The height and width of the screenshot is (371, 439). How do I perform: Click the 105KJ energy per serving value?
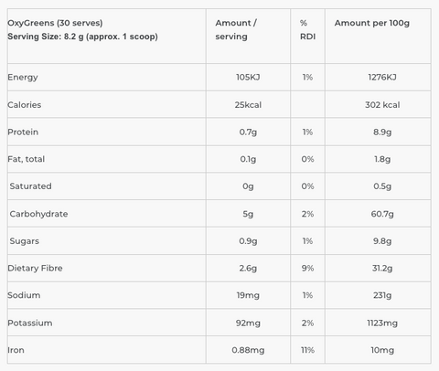[248, 78]
